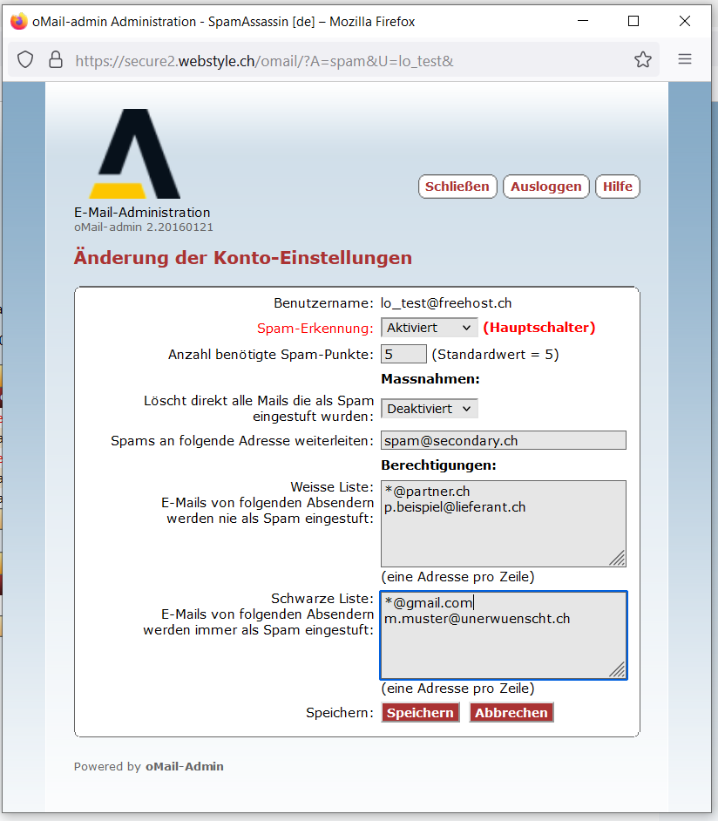Click the black and yellow A logo

click(x=134, y=154)
